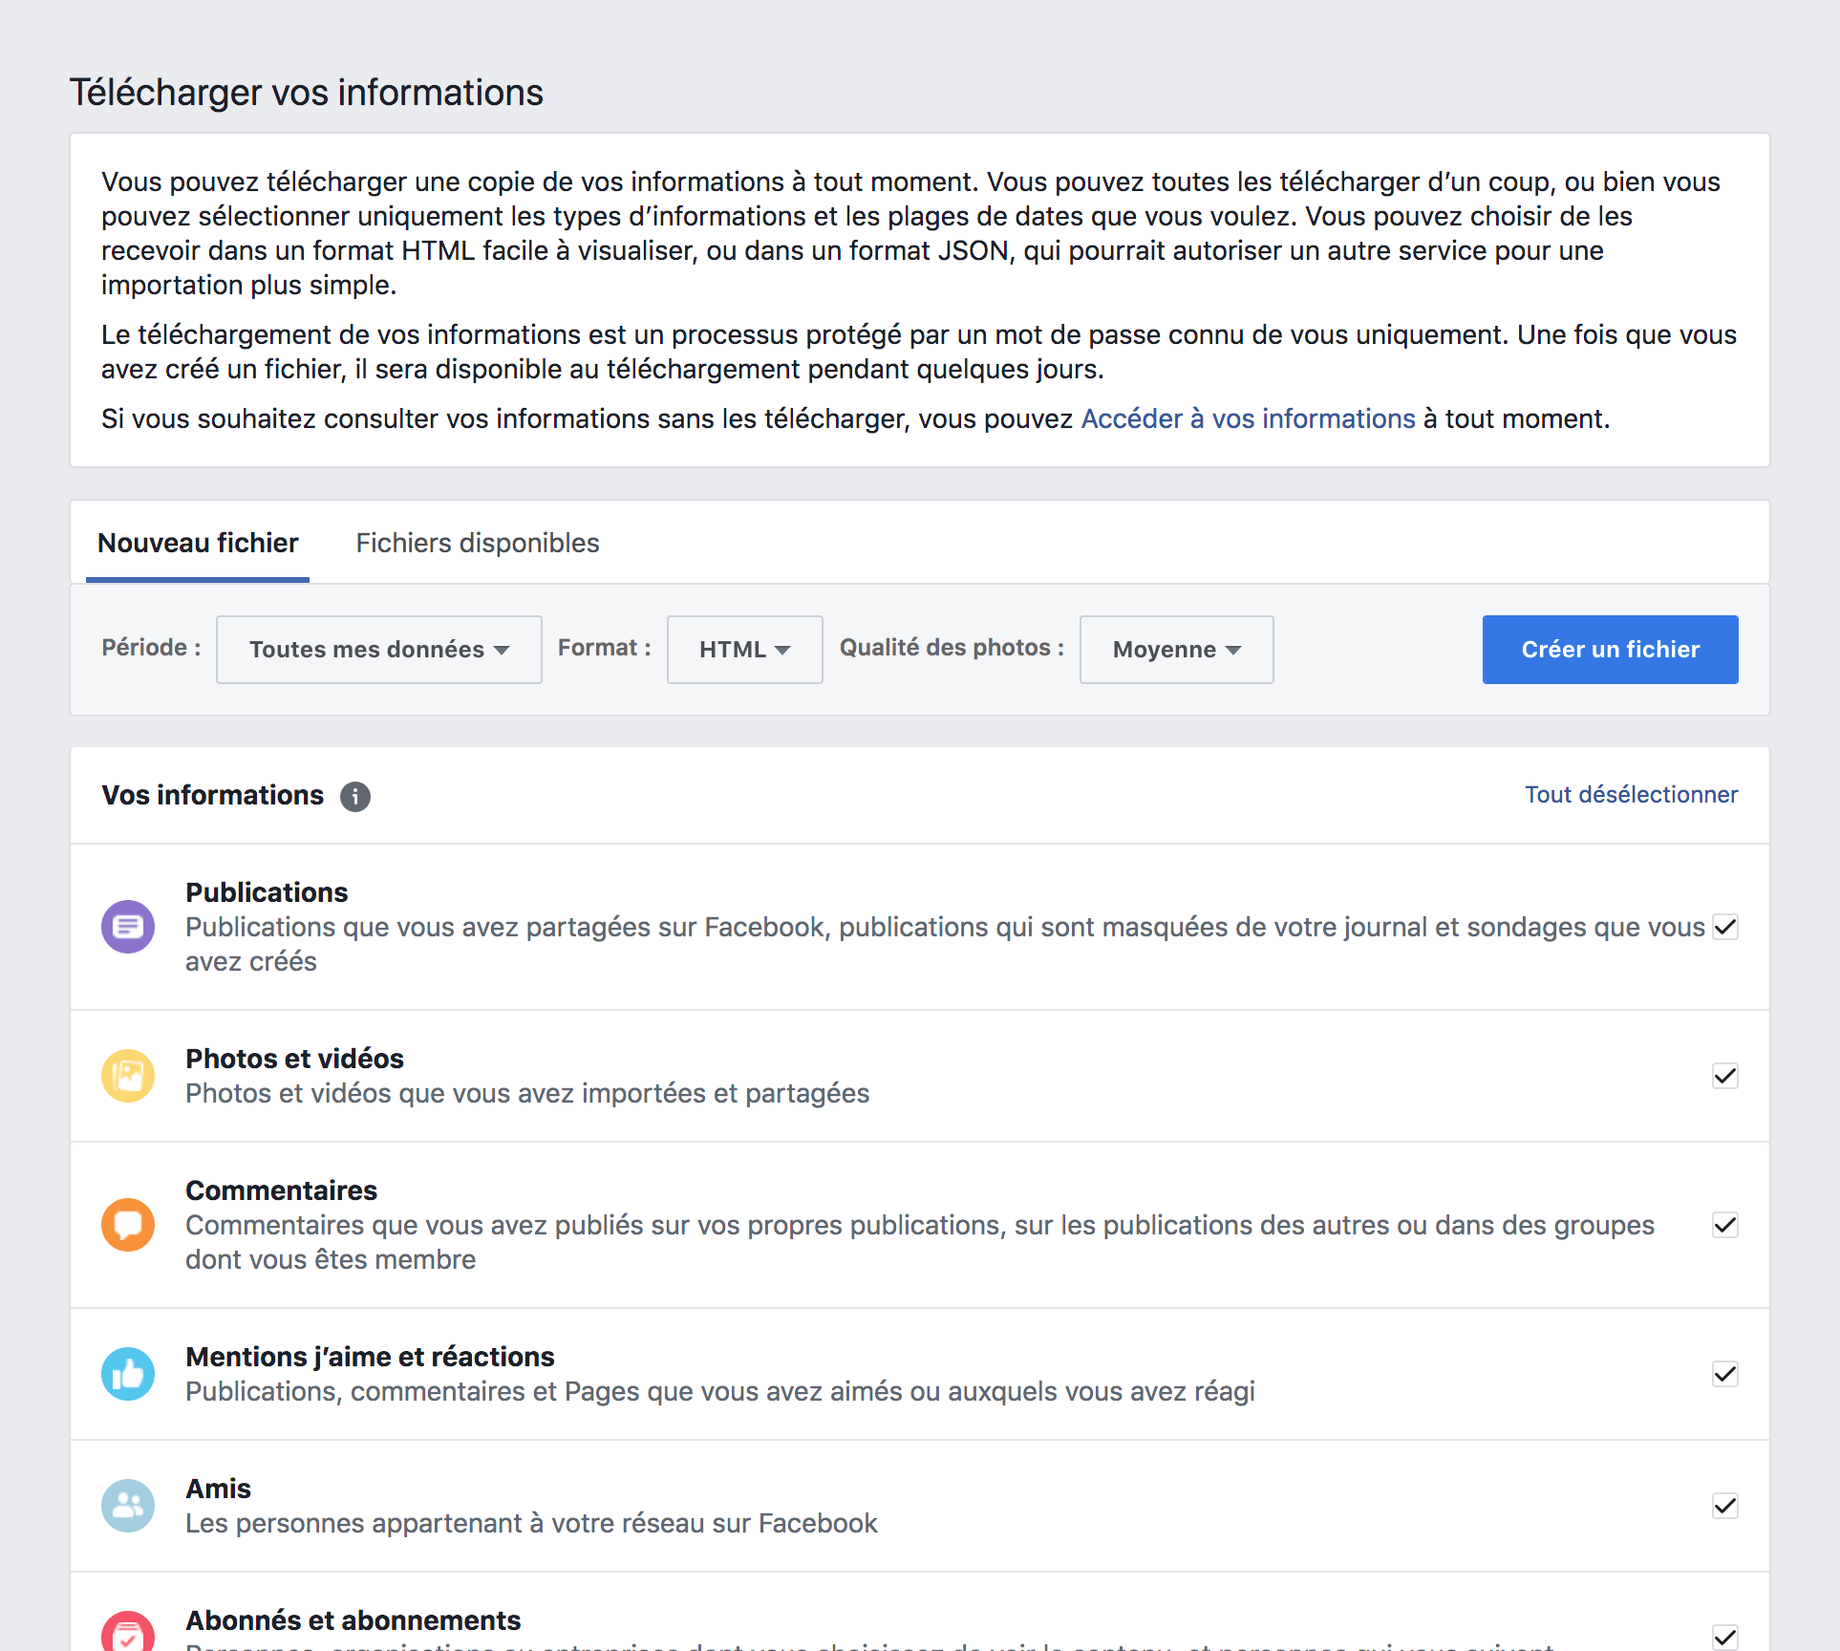The image size is (1840, 1651).
Task: Click the Tout désélectionner link
Action: [x=1631, y=794]
